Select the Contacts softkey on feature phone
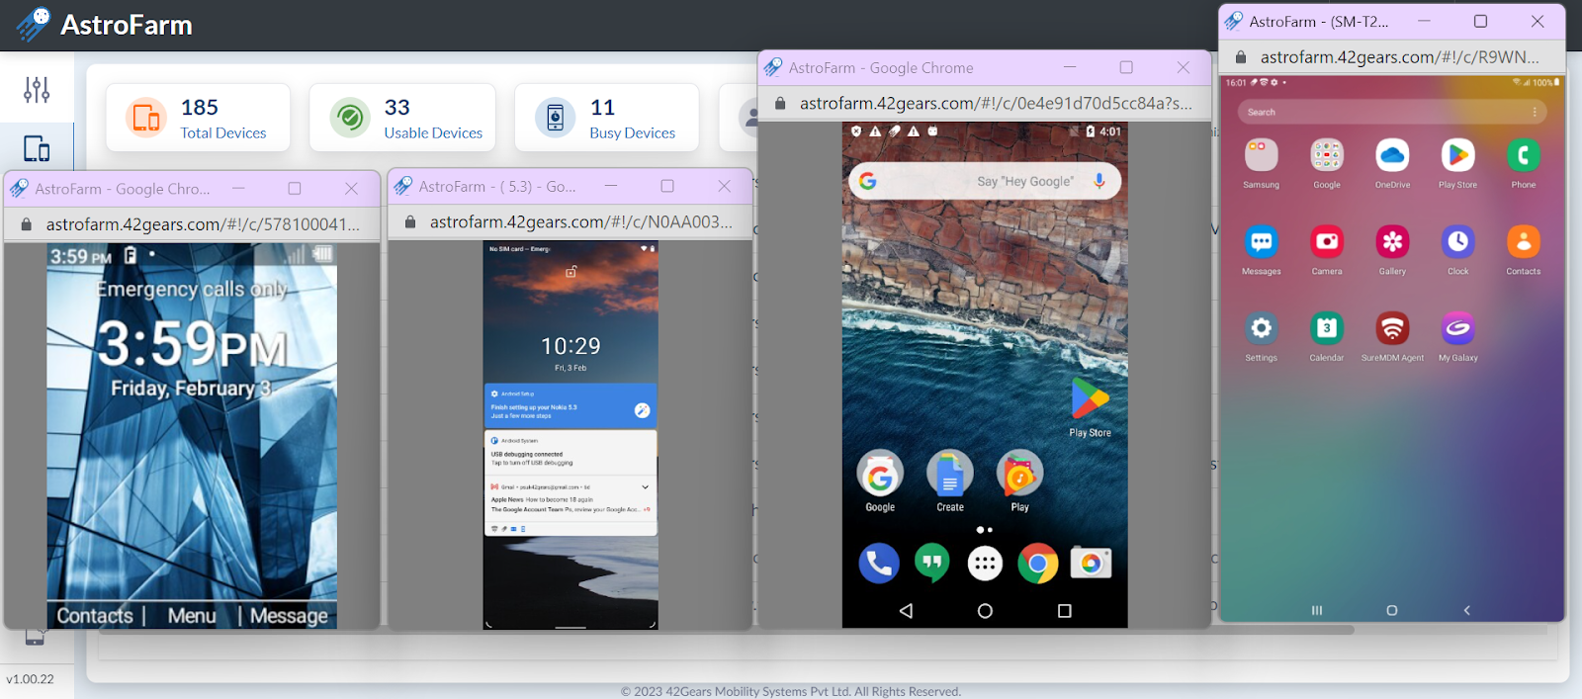This screenshot has width=1582, height=699. coord(95,616)
